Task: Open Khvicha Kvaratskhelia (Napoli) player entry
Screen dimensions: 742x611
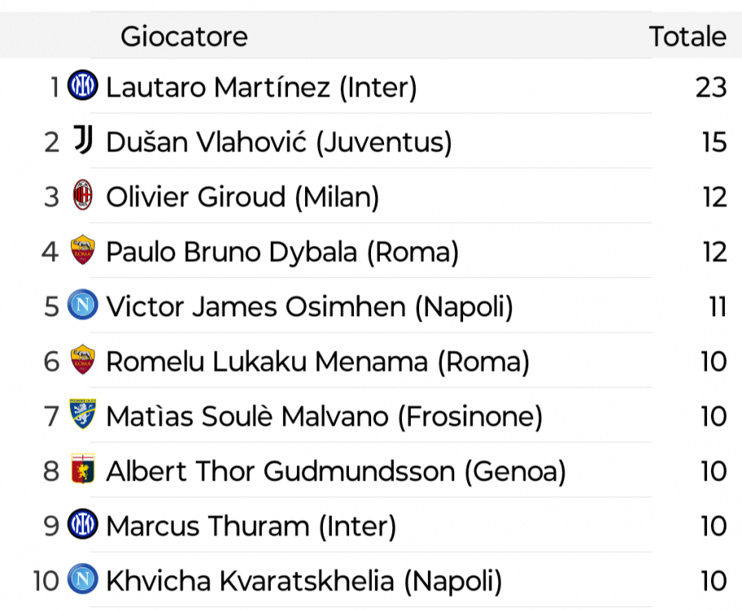Action: [304, 581]
